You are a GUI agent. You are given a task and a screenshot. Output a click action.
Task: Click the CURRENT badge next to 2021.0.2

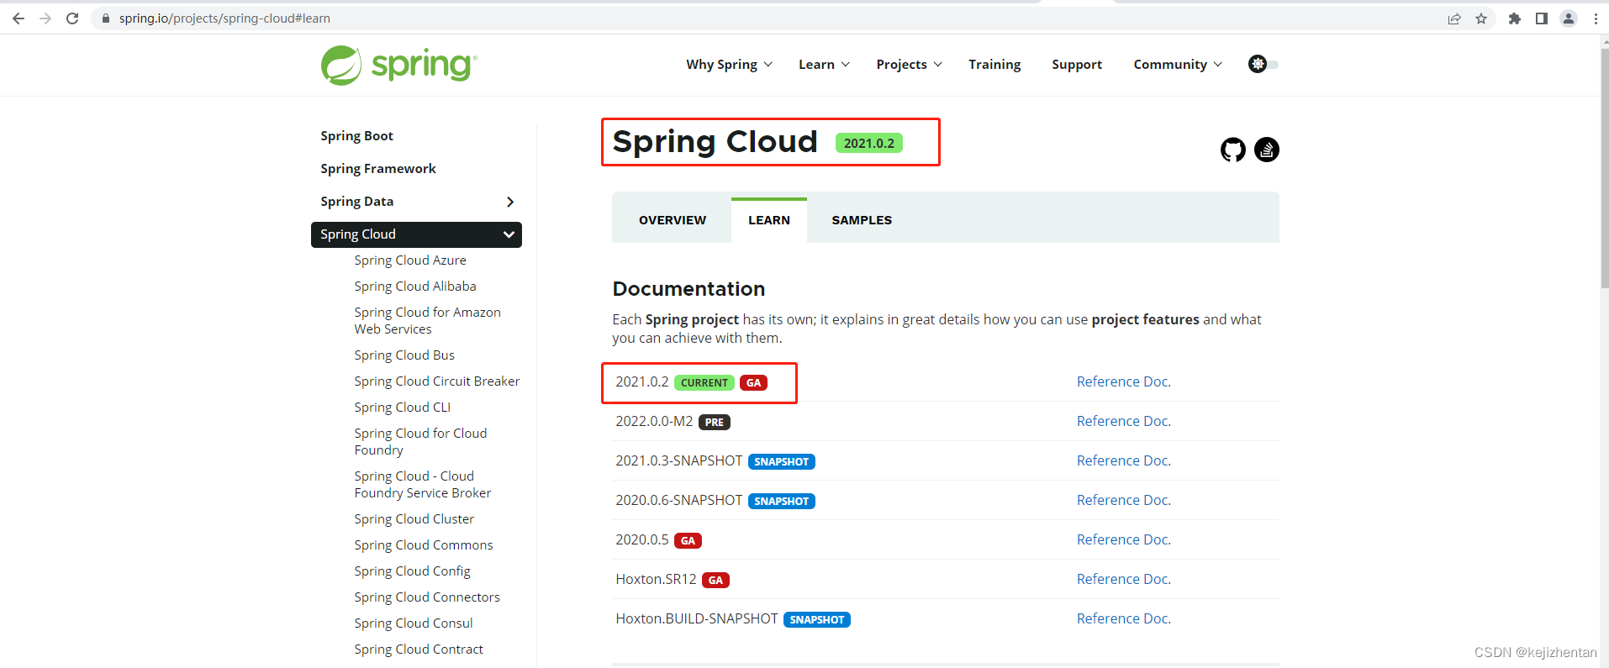[x=704, y=383]
